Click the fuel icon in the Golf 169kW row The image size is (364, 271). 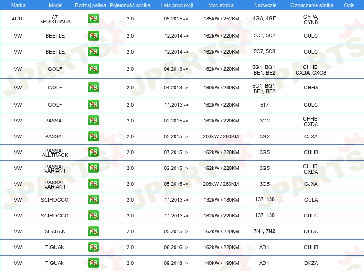click(93, 88)
